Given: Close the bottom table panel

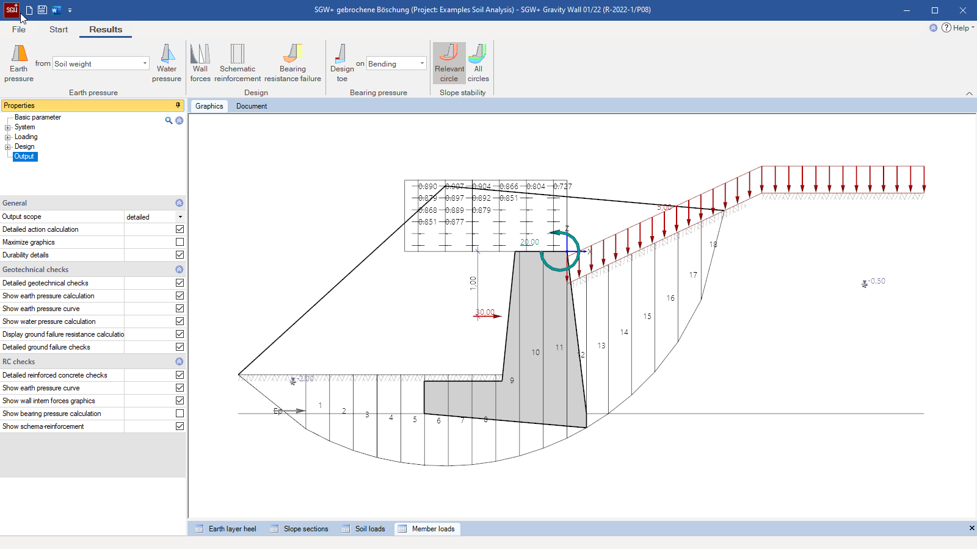Looking at the screenshot, I should coord(972,528).
